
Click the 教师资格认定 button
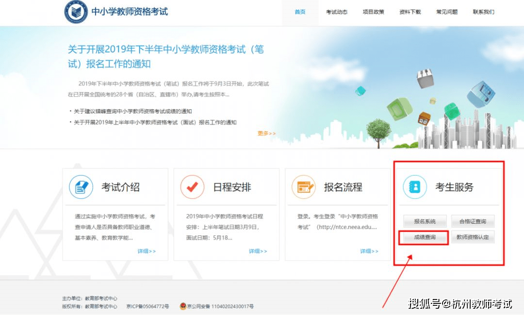473,237
